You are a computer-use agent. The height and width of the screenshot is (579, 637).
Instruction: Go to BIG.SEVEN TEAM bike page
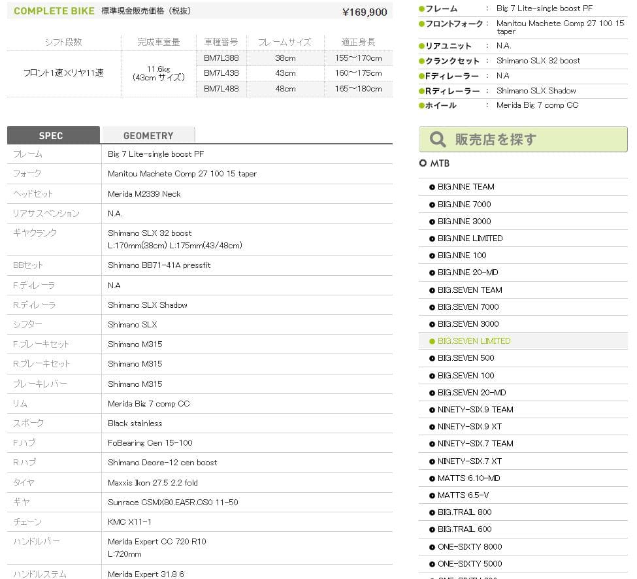[x=470, y=289]
